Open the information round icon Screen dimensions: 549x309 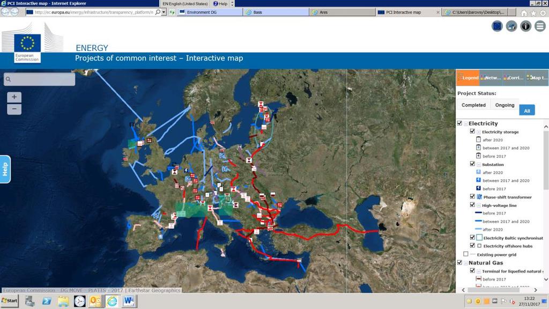click(525, 26)
